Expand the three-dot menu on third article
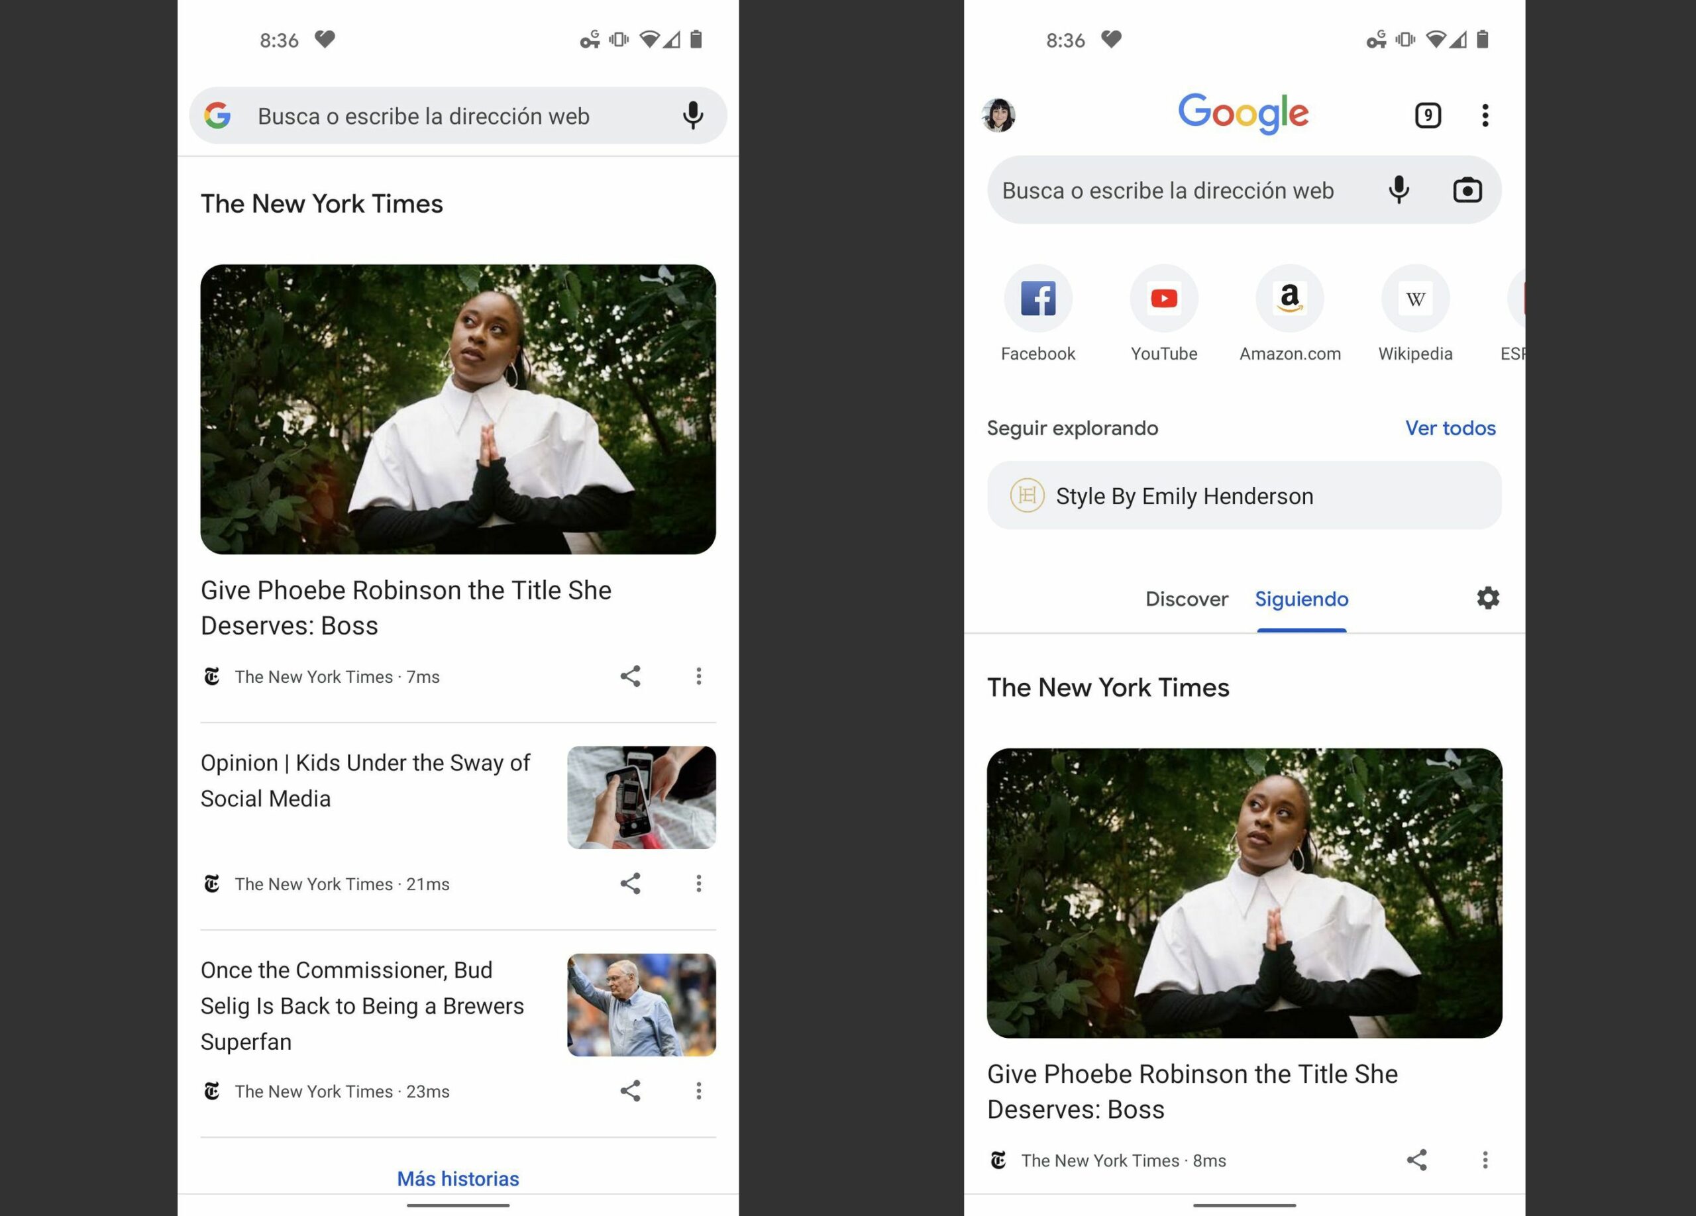The height and width of the screenshot is (1216, 1696). pos(698,1089)
